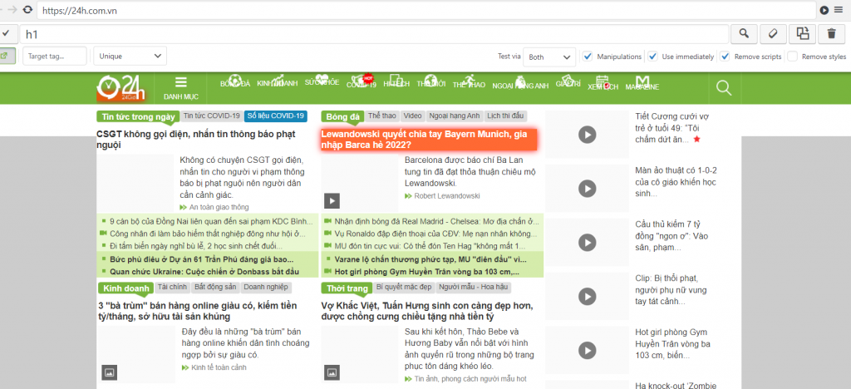Select the Số liệu COVID-19 tab
The width and height of the screenshot is (851, 389).
[x=276, y=116]
